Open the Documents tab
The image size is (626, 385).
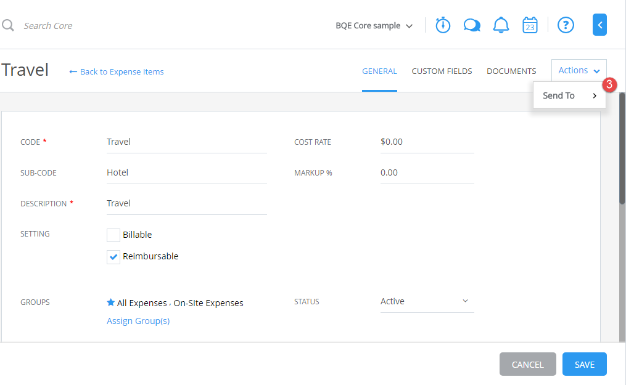[x=511, y=71]
